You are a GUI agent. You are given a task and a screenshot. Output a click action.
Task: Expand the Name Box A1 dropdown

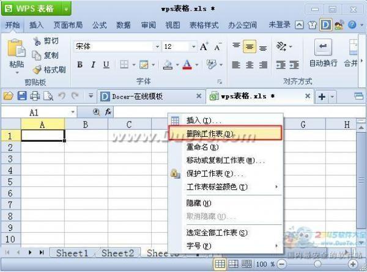click(73, 112)
